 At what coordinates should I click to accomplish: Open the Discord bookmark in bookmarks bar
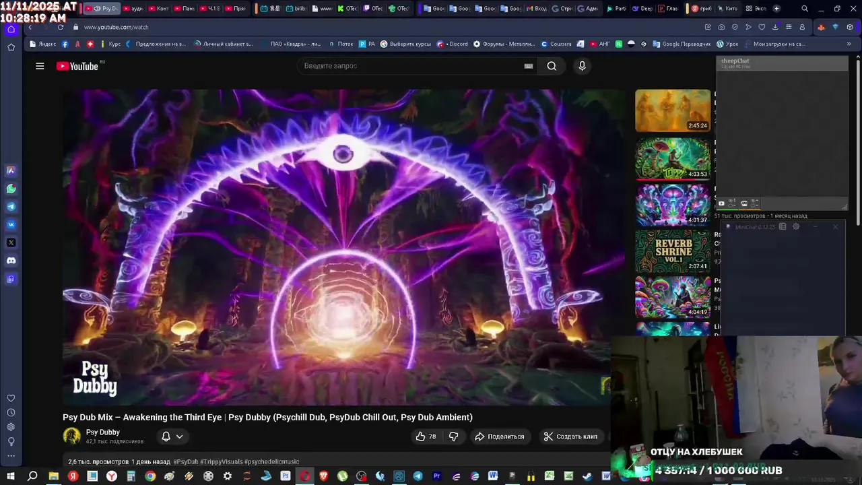pyautogui.click(x=453, y=44)
